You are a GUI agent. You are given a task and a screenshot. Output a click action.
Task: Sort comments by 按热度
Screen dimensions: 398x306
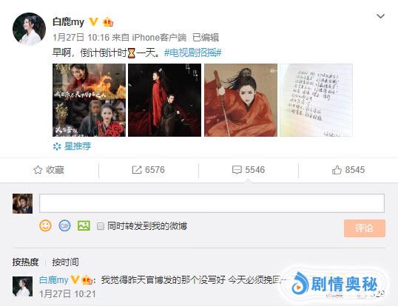tap(25, 262)
